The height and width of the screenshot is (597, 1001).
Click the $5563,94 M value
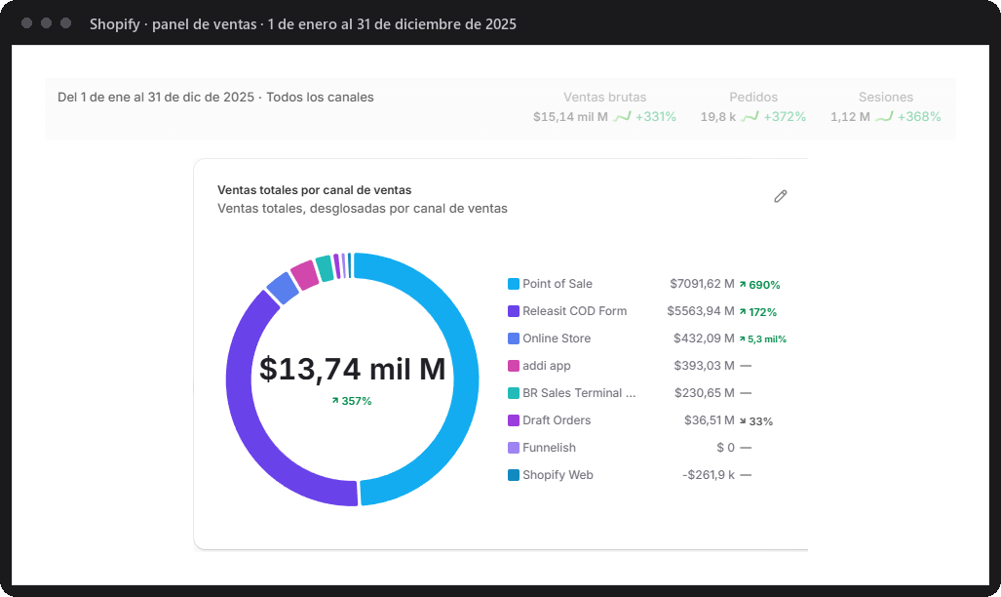(701, 311)
